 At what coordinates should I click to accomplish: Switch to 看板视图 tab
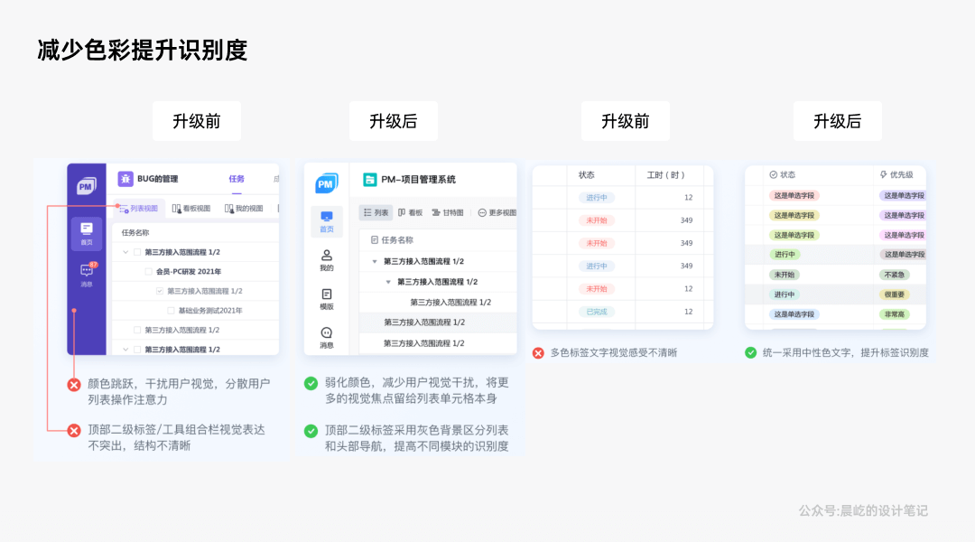click(x=191, y=209)
